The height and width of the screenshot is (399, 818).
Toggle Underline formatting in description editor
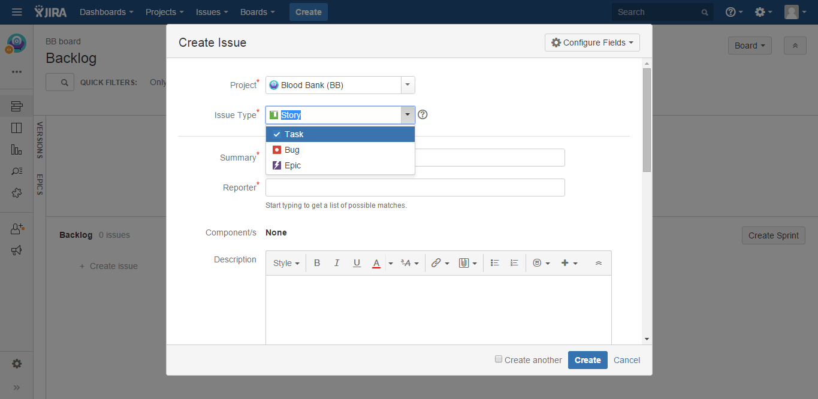click(x=357, y=263)
